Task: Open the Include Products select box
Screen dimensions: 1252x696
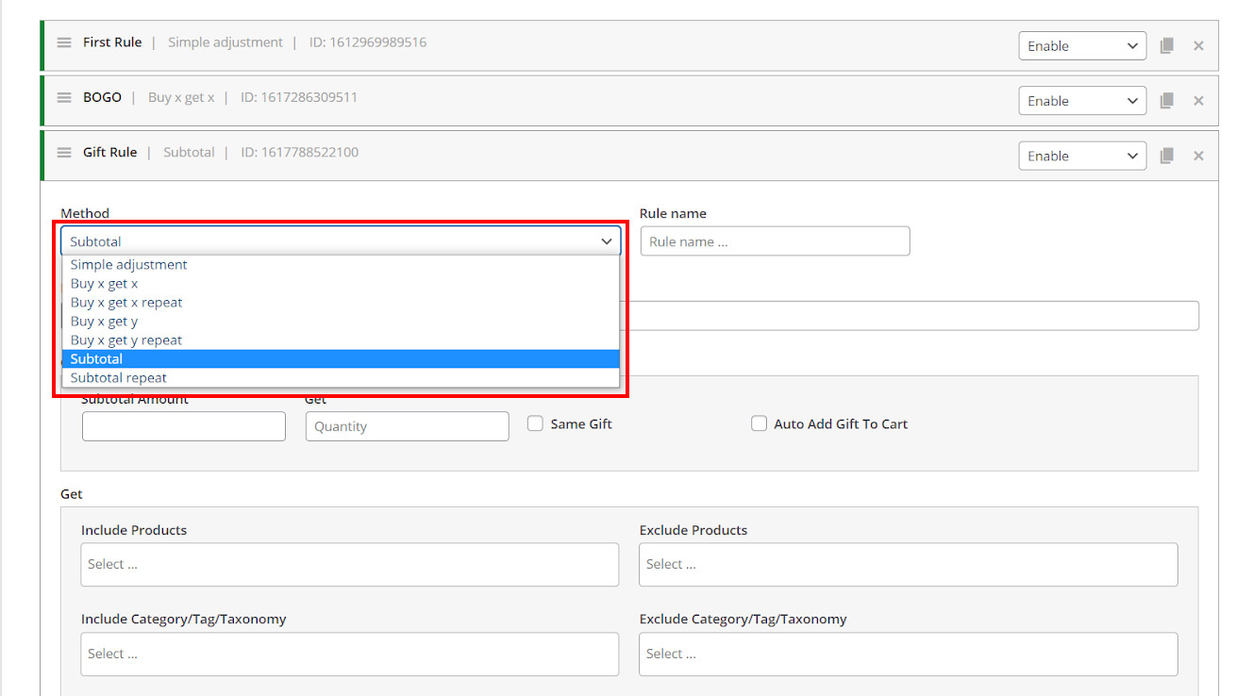Action: [350, 564]
